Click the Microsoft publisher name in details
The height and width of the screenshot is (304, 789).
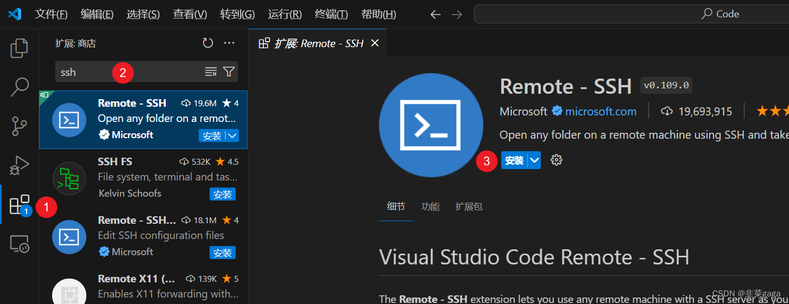pos(523,112)
